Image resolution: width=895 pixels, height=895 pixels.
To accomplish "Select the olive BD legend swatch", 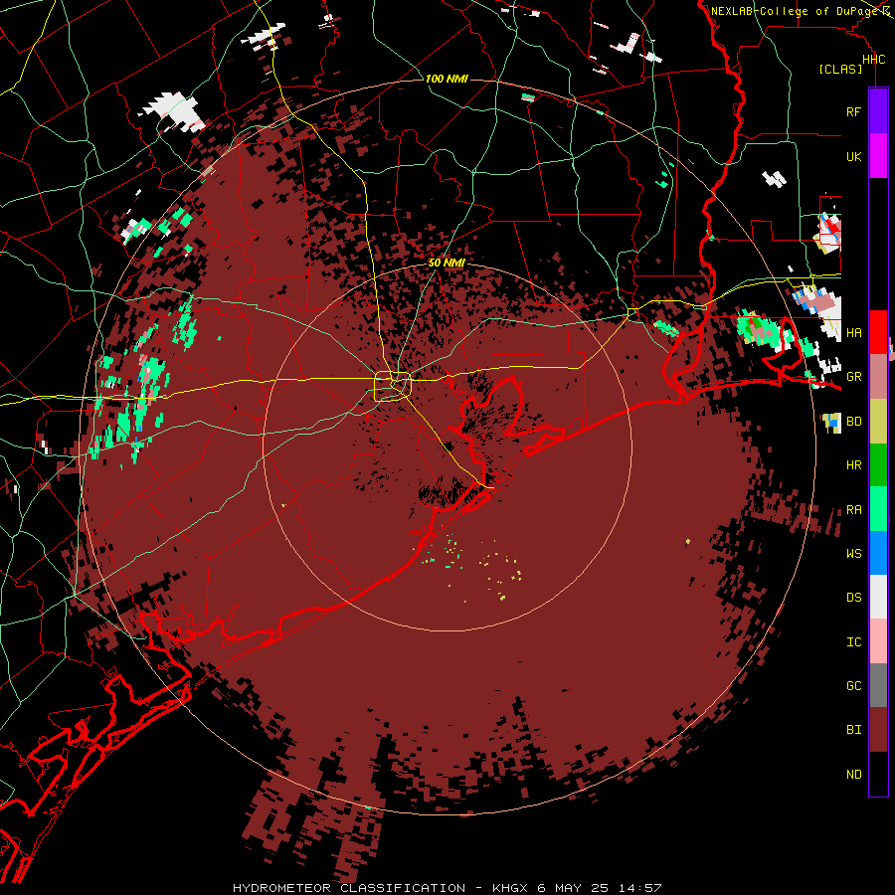I will click(878, 422).
